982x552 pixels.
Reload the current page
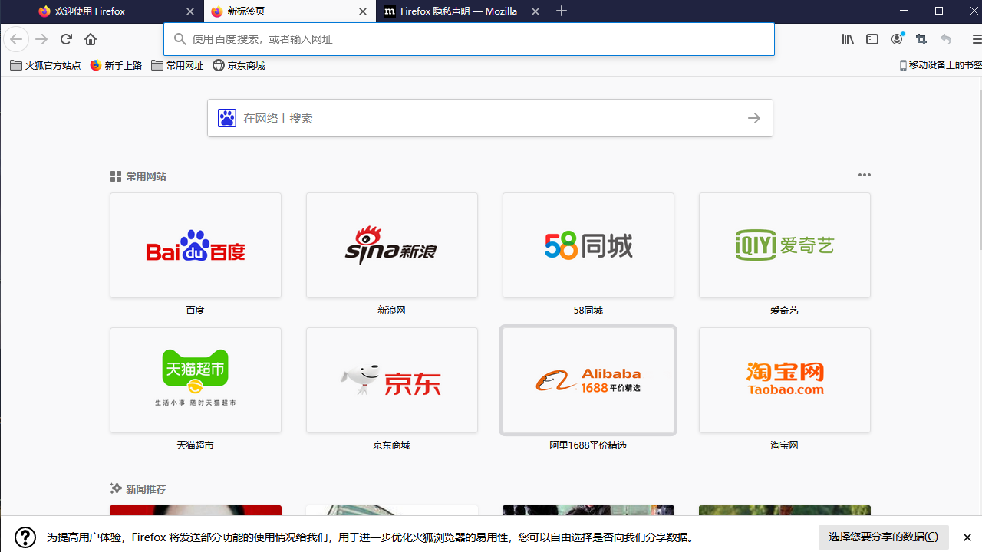(65, 39)
